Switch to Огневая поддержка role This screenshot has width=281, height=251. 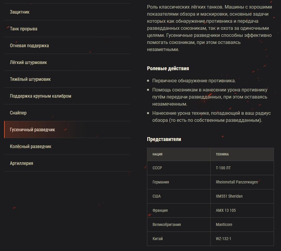click(x=29, y=46)
